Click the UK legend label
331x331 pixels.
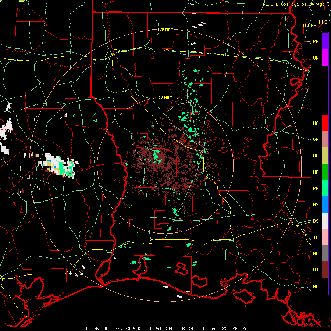pos(316,58)
